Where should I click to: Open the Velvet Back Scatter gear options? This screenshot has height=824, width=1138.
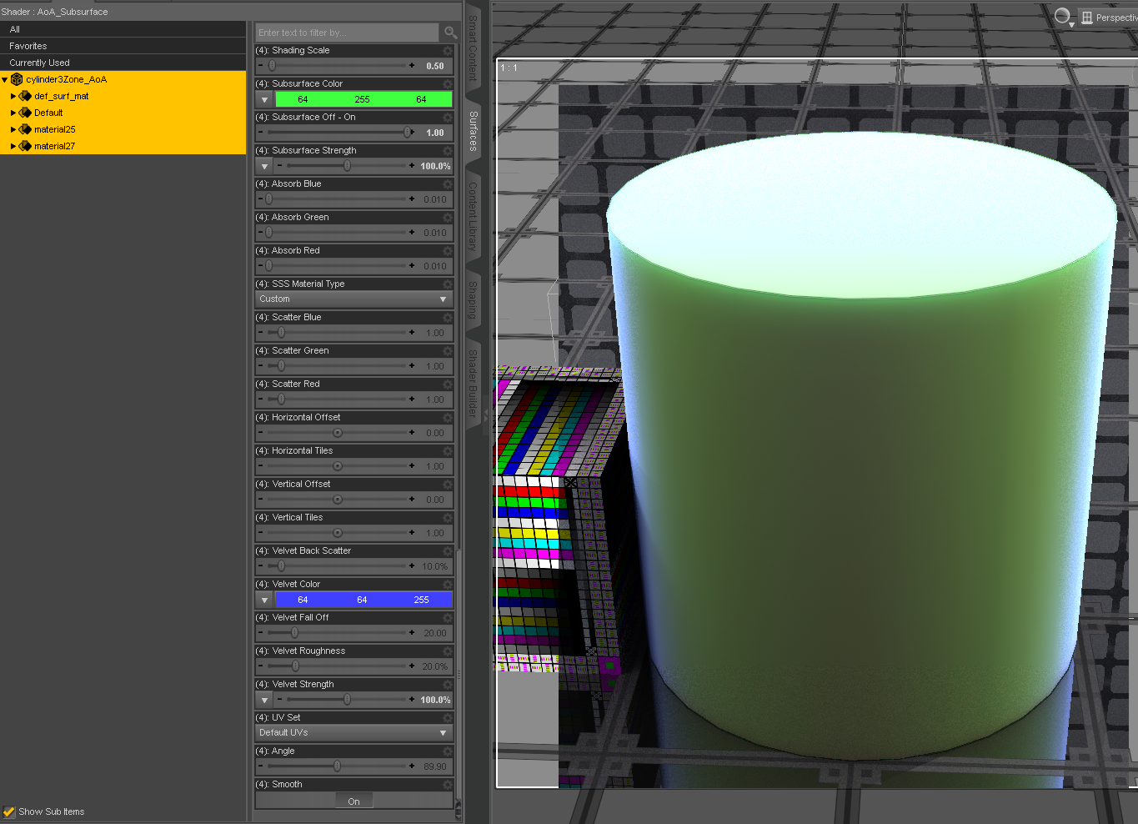click(x=448, y=551)
